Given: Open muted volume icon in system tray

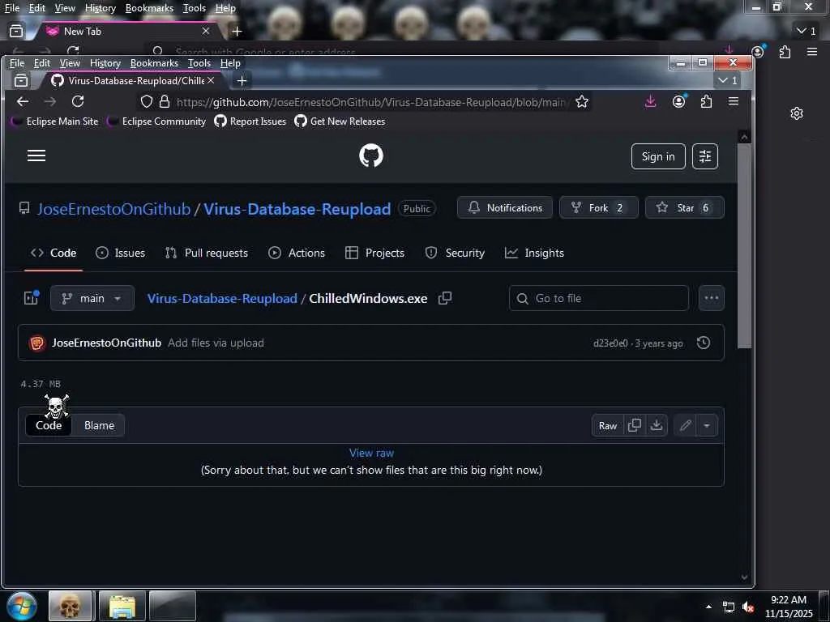Looking at the screenshot, I should pyautogui.click(x=748, y=607).
